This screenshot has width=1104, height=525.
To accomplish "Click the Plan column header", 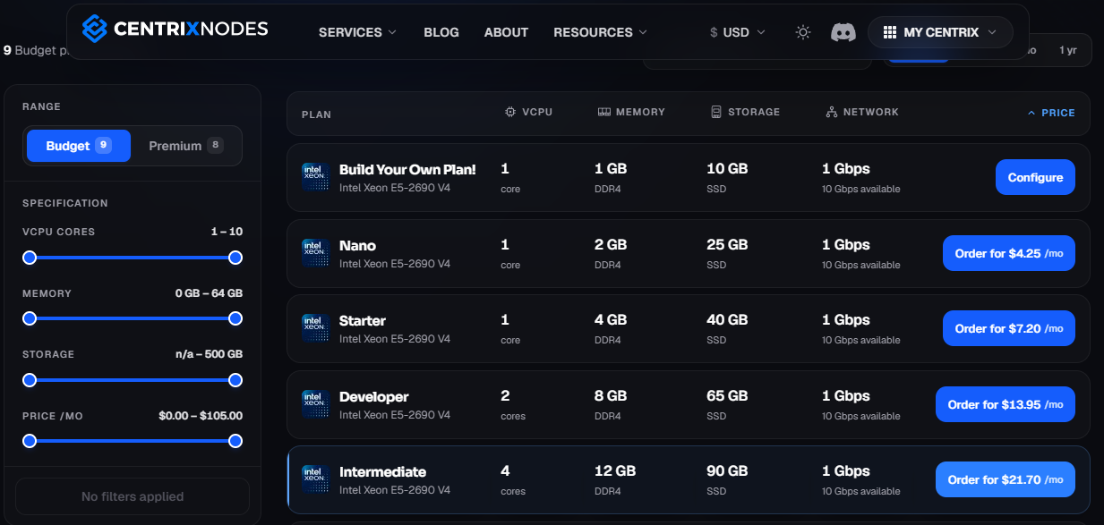I will point(316,114).
